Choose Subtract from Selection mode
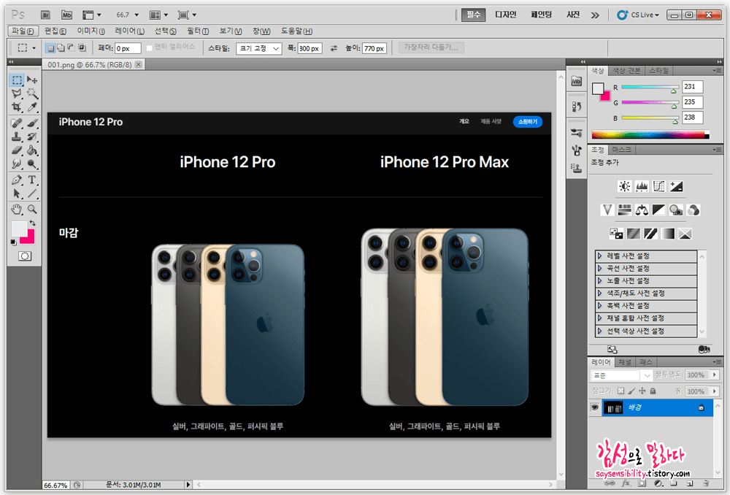730x495 pixels. click(x=72, y=47)
